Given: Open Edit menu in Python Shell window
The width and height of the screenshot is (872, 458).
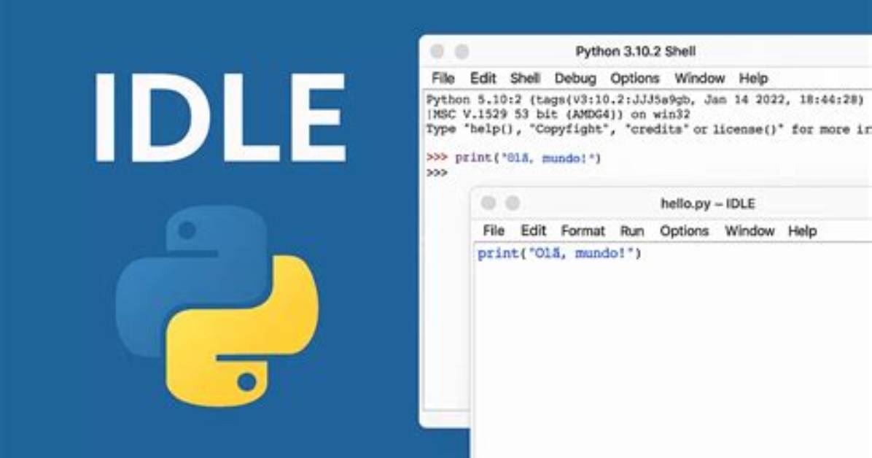Looking at the screenshot, I should tap(483, 79).
